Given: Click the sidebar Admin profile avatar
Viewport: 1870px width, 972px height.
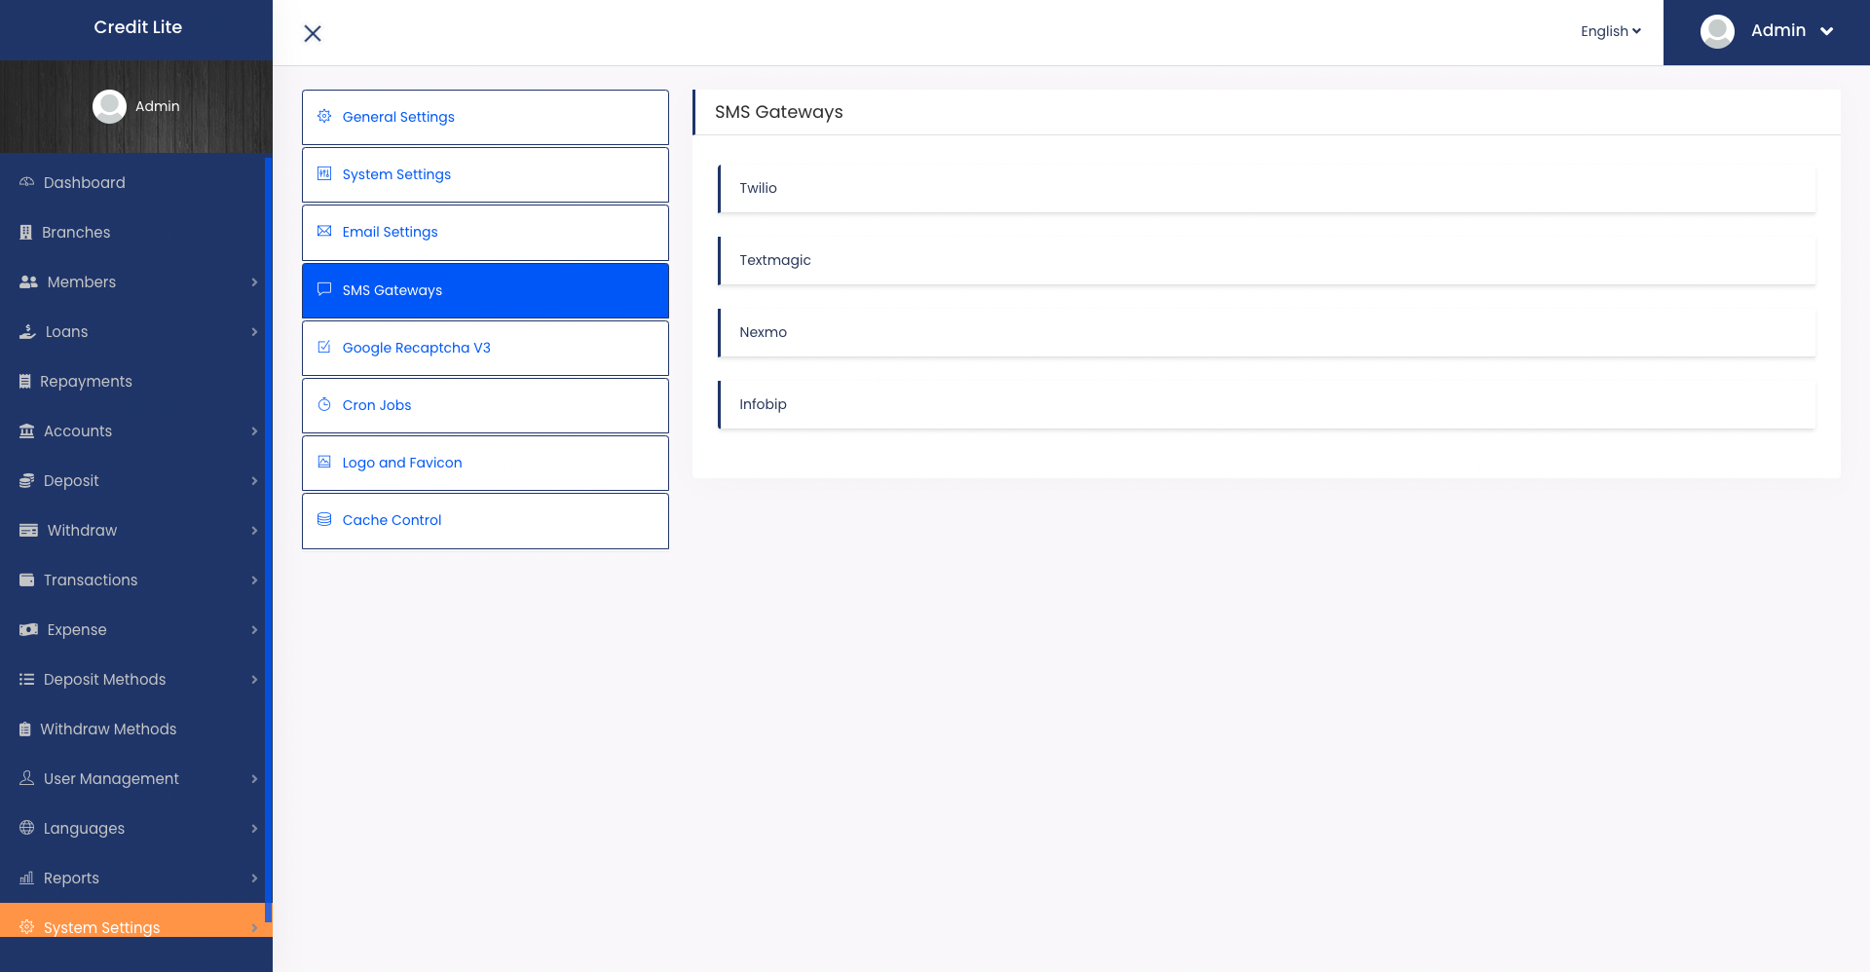Looking at the screenshot, I should point(109,106).
